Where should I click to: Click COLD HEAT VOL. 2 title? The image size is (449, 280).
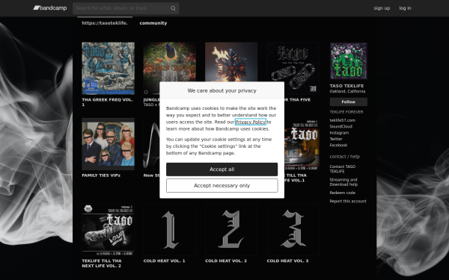coord(226,261)
